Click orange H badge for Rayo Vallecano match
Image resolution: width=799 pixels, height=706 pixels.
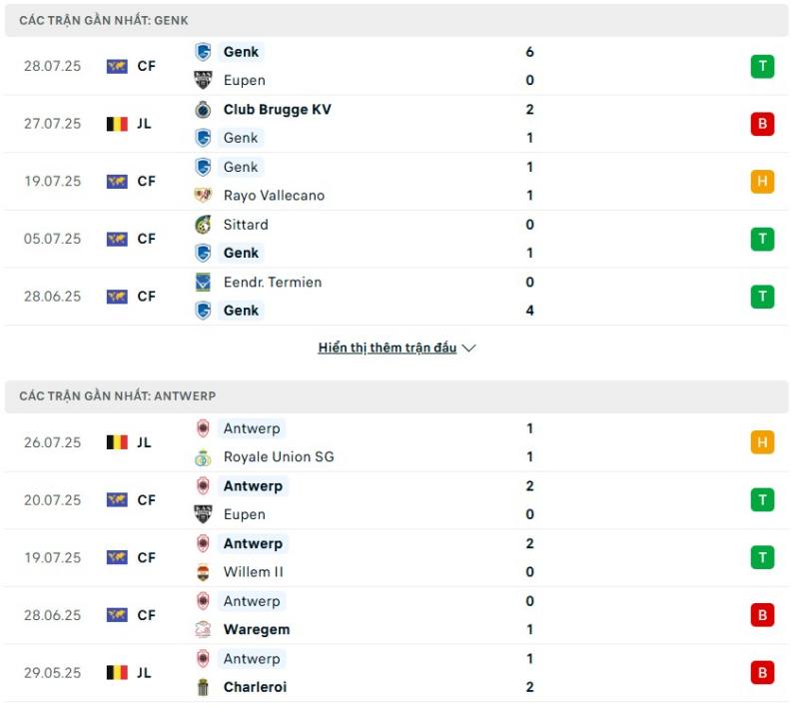tap(762, 182)
